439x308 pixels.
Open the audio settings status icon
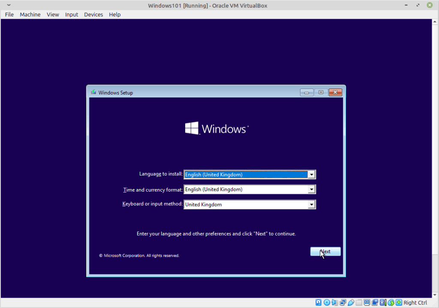tap(335, 302)
